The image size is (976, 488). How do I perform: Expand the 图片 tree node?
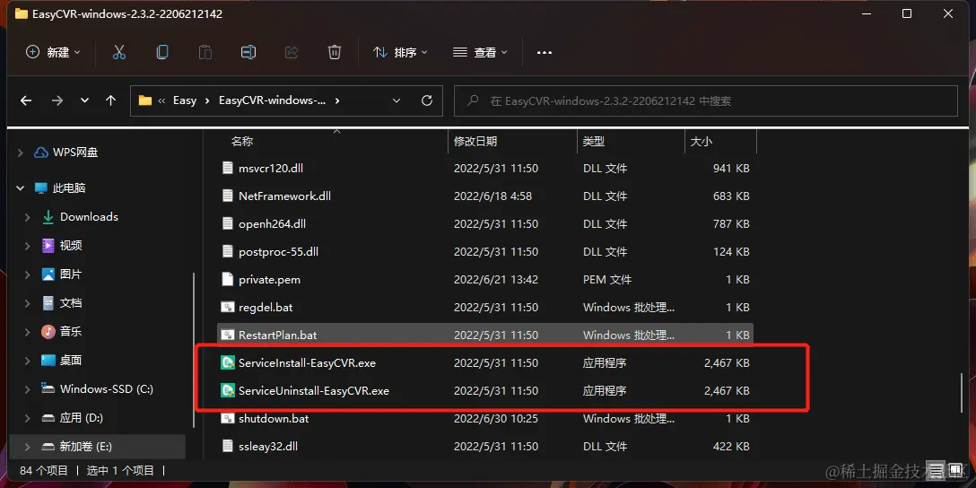pos(28,274)
